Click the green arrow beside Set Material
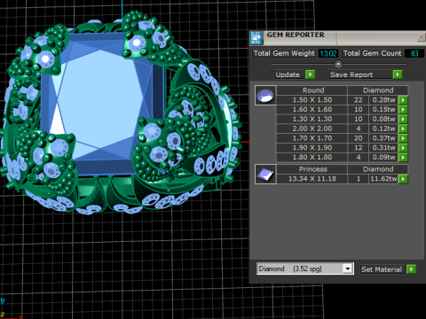This screenshot has width=426, height=319. [x=411, y=269]
